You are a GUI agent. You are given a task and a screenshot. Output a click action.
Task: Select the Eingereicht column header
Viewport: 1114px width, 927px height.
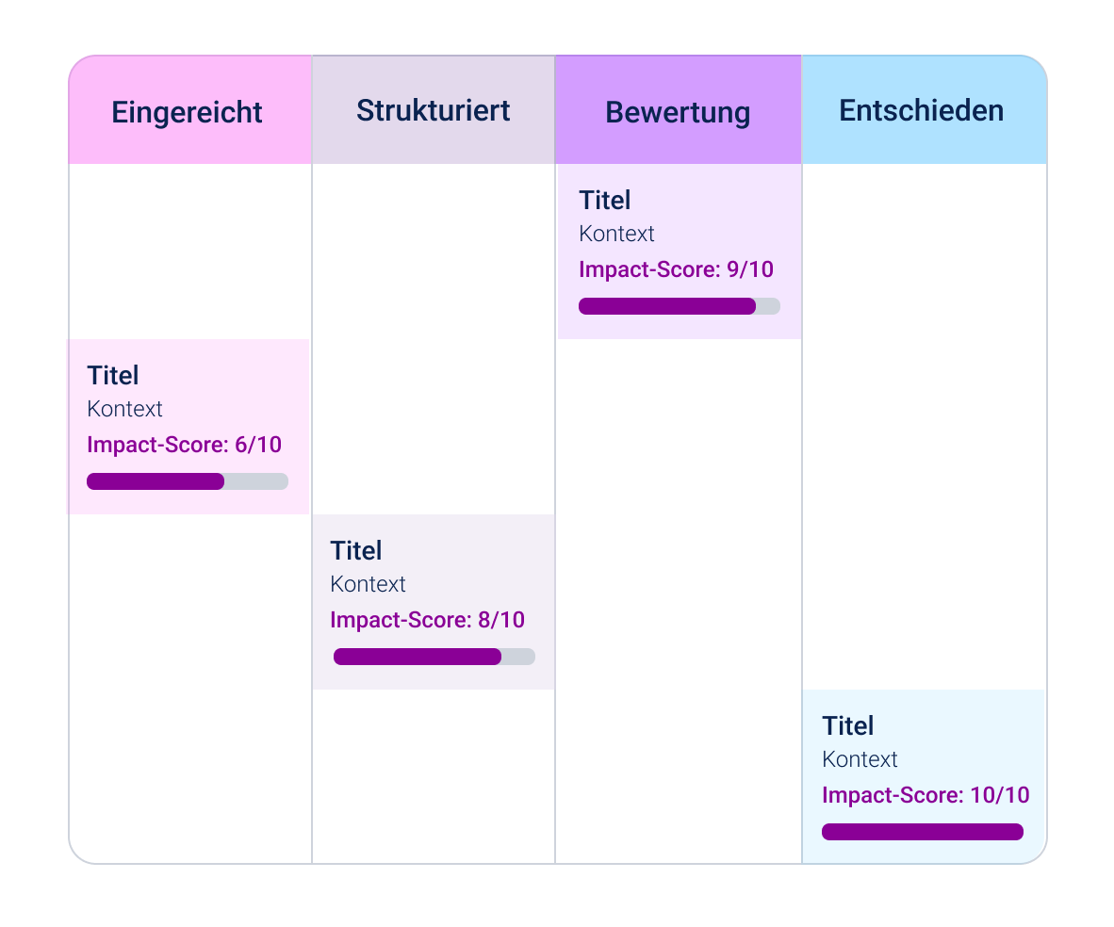[189, 110]
